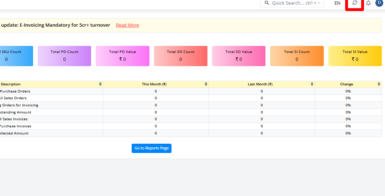Select the Total PO Value card
385x196 pixels.
(x=122, y=56)
